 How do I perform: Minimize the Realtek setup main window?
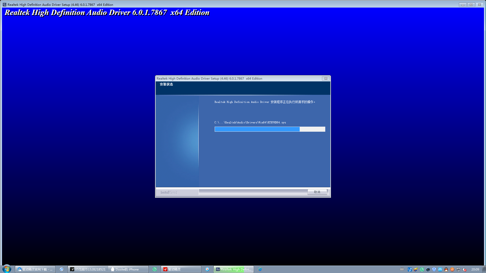pyautogui.click(x=463, y=5)
